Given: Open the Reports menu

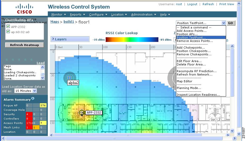Looking at the screenshot, I should tap(77, 14).
